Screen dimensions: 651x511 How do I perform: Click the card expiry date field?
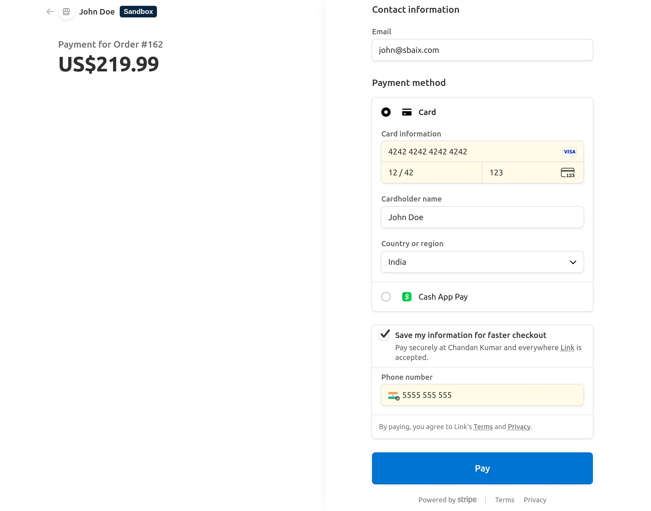431,173
